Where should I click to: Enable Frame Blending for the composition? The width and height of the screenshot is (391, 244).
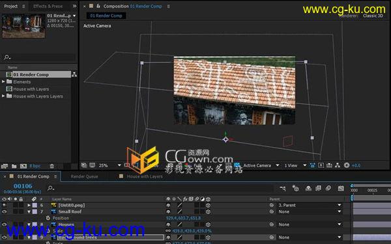coord(318,189)
